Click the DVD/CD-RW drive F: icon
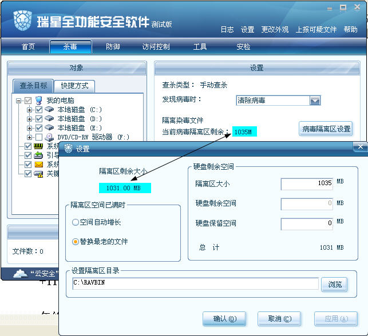Screen dimensions: 368x336 [49, 137]
